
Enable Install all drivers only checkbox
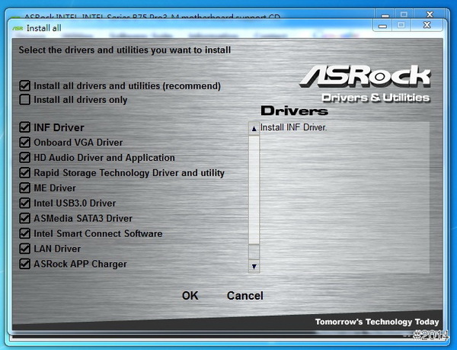(26, 100)
